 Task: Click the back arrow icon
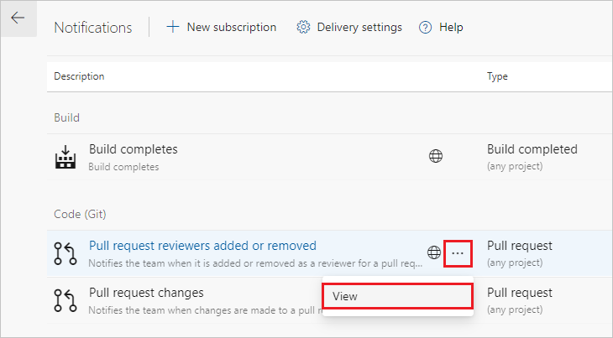pos(18,18)
